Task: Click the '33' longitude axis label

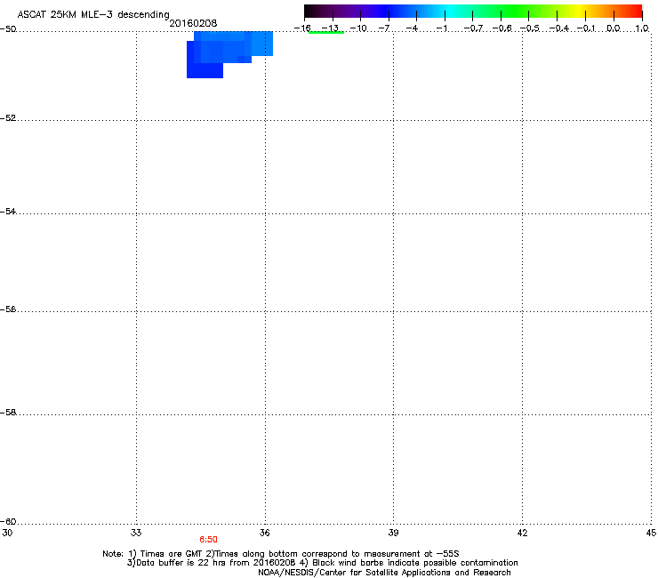Action: coord(136,533)
